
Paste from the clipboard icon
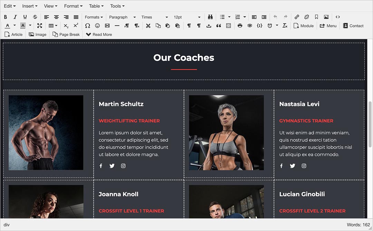pos(168,26)
